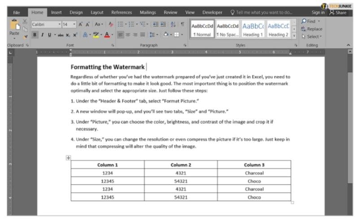Viewport: 359px width, 220px height.
Task: Center align the text
Action: (128, 35)
